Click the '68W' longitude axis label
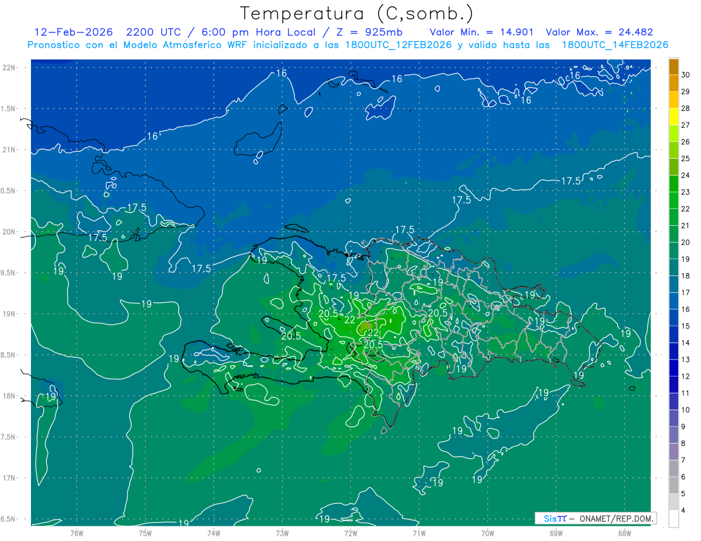701x541 pixels. coord(624,533)
